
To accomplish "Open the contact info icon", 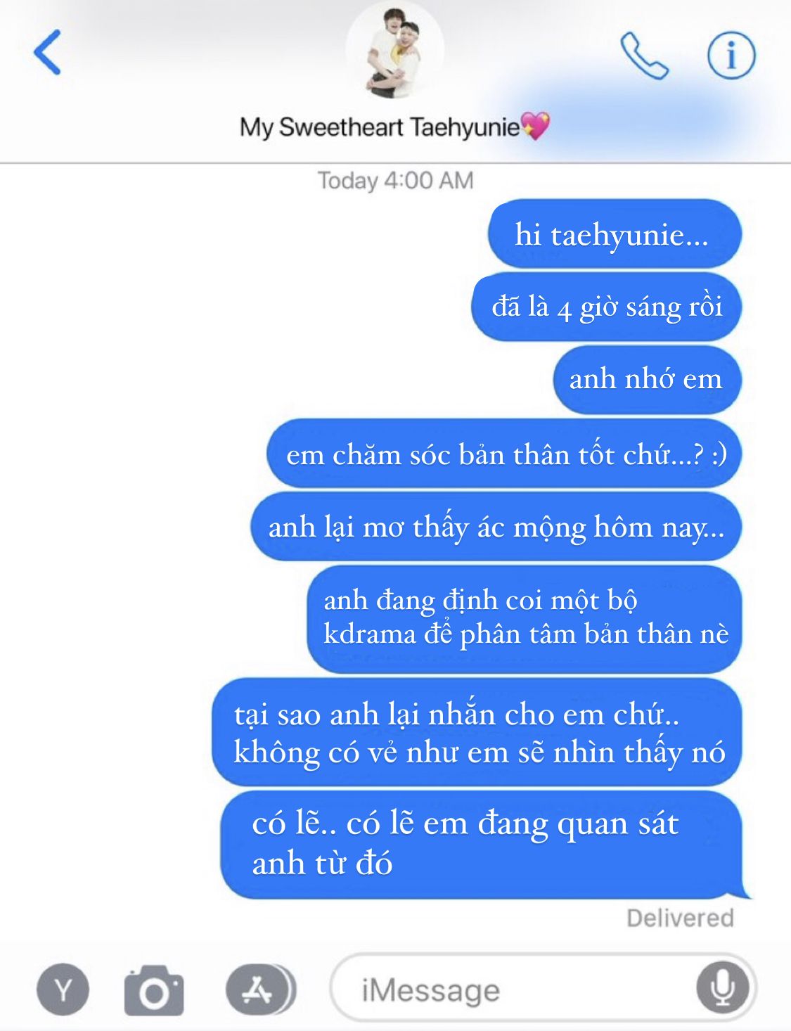I will pos(731,55).
